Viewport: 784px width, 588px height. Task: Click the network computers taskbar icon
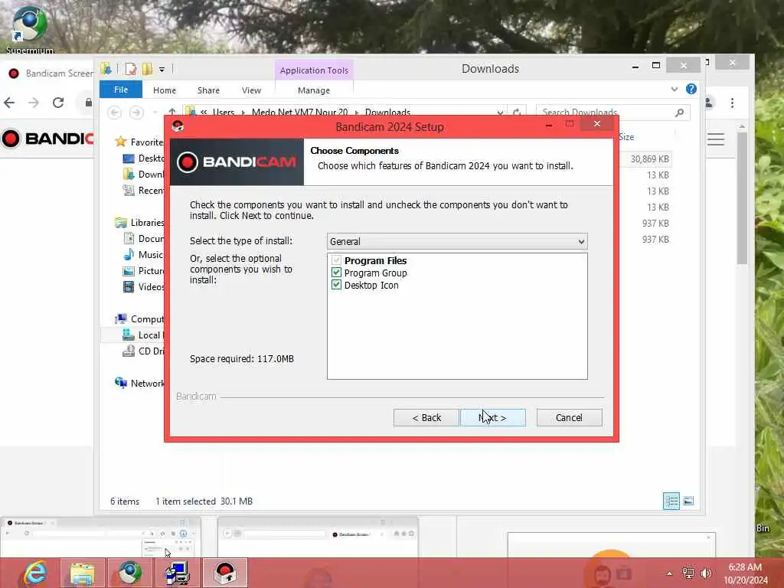(x=177, y=573)
